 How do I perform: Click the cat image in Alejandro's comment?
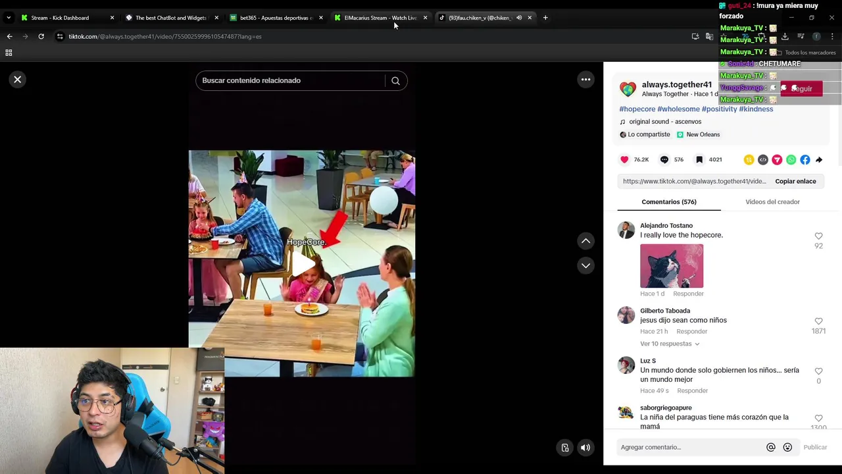(x=672, y=266)
